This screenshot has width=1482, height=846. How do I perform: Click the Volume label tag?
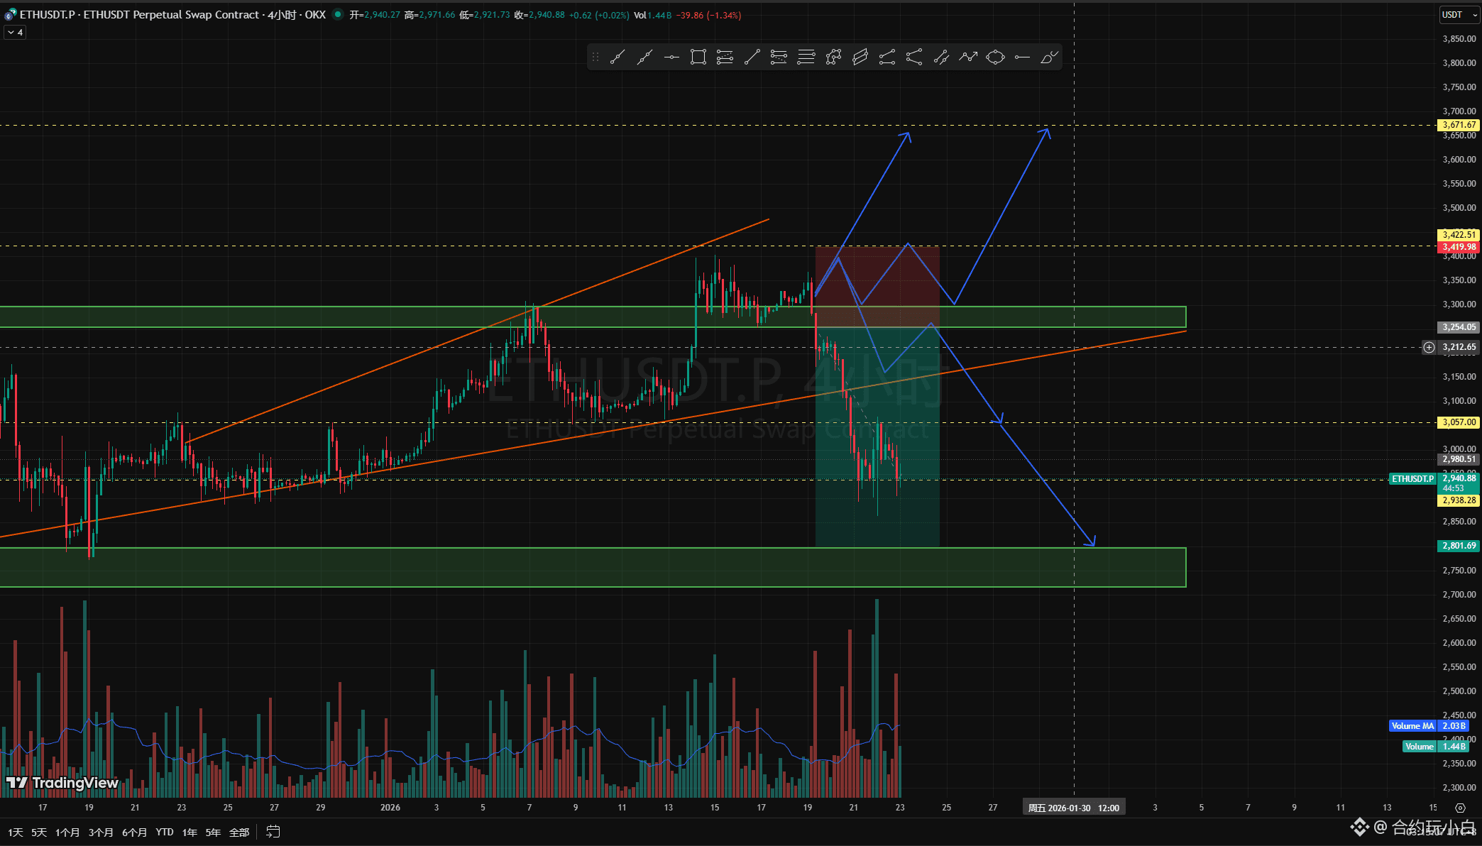pyautogui.click(x=1420, y=747)
